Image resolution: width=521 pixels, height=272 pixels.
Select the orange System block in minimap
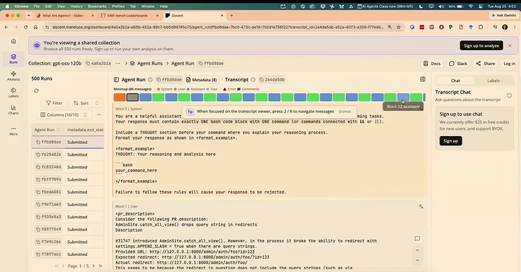pyautogui.click(x=120, y=97)
